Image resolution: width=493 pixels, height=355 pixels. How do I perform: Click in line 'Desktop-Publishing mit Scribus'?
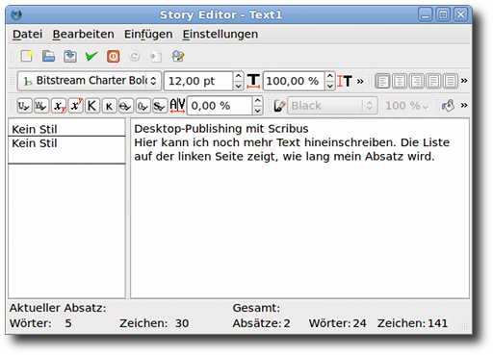click(x=221, y=129)
